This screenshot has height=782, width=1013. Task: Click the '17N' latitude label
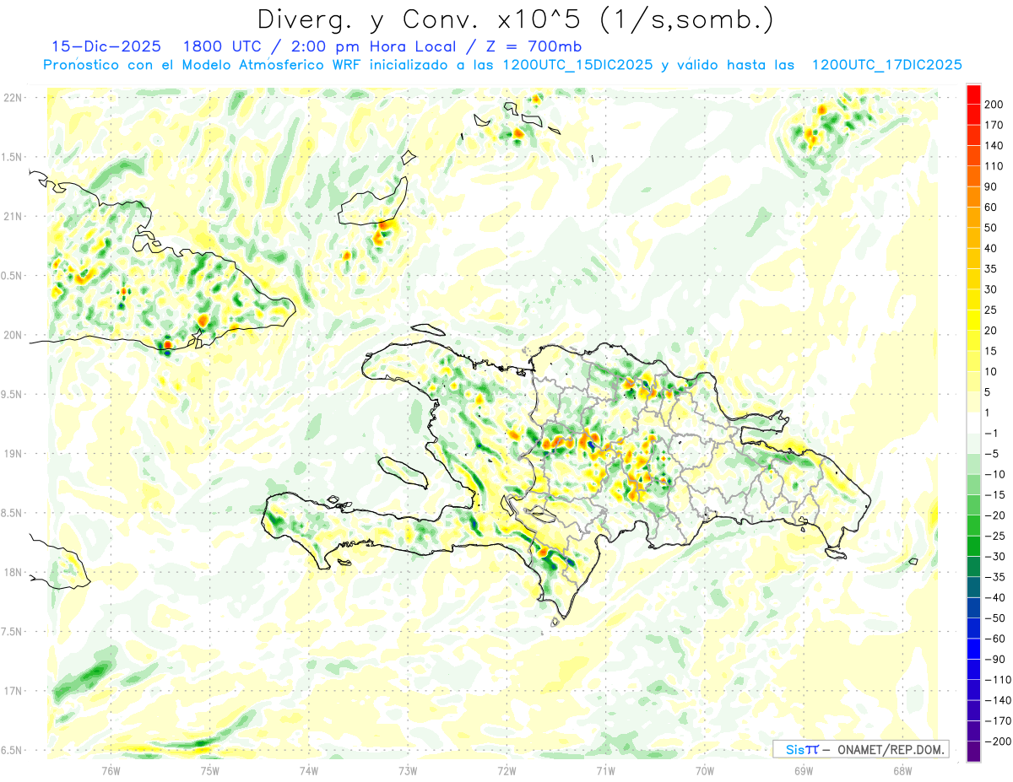(x=14, y=691)
